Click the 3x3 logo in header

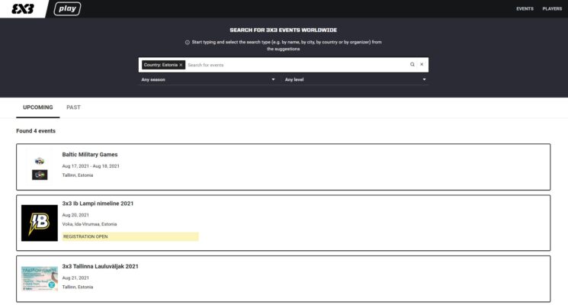24,9
